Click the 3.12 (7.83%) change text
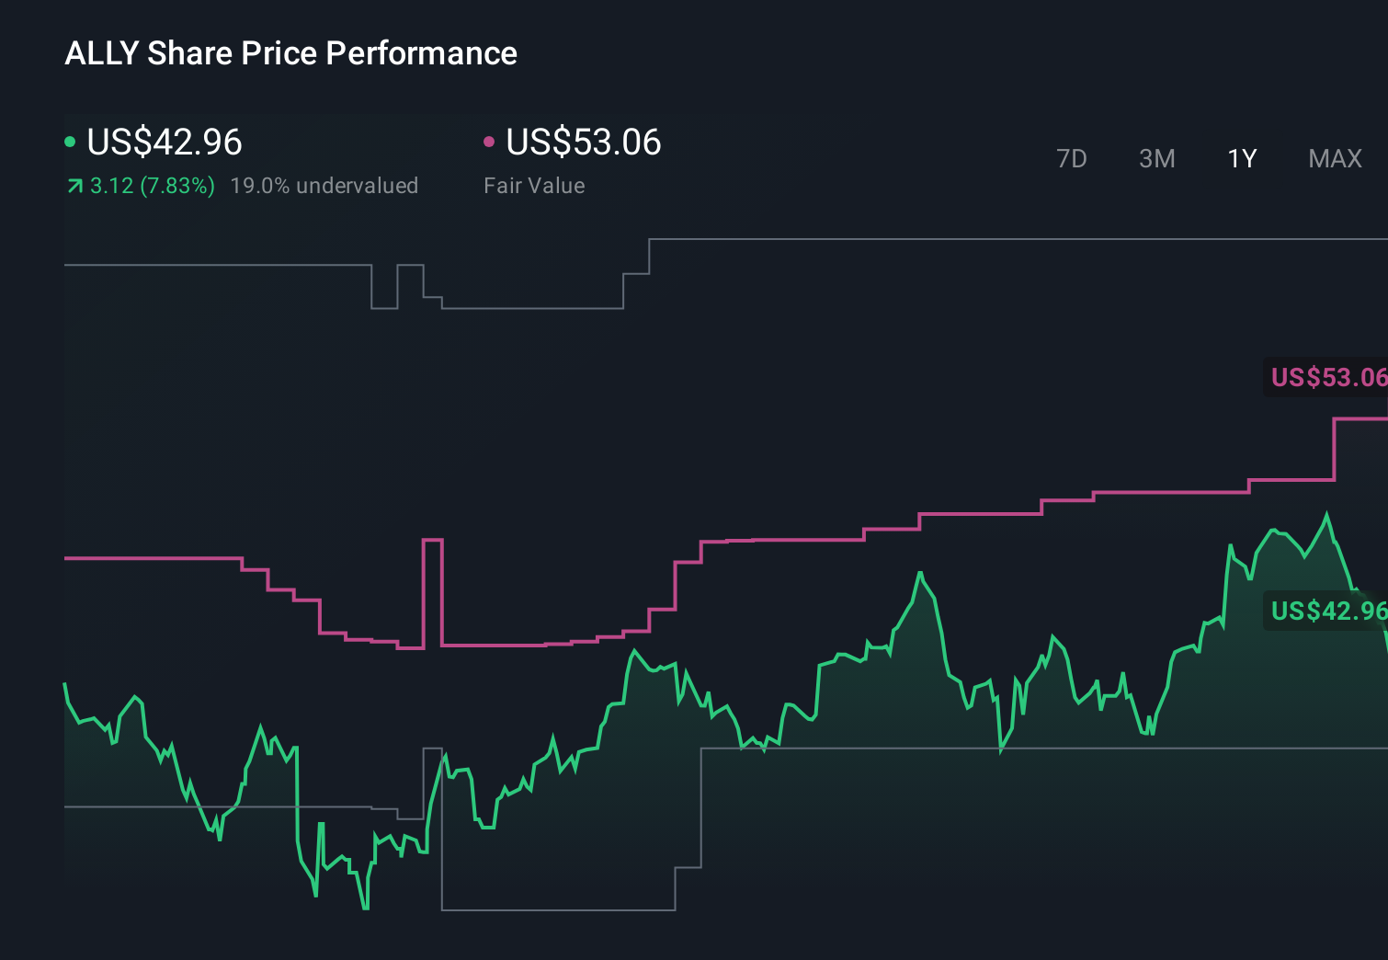 (x=152, y=185)
